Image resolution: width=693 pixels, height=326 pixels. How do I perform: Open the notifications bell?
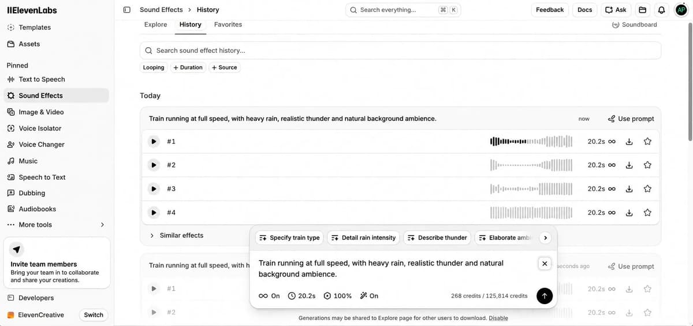(661, 10)
